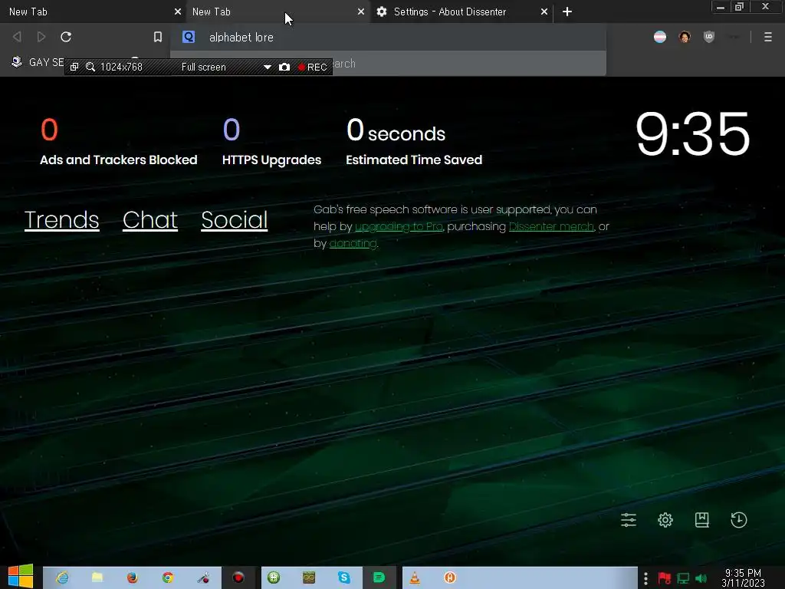
Task: Open the Trends link
Action: coord(61,220)
